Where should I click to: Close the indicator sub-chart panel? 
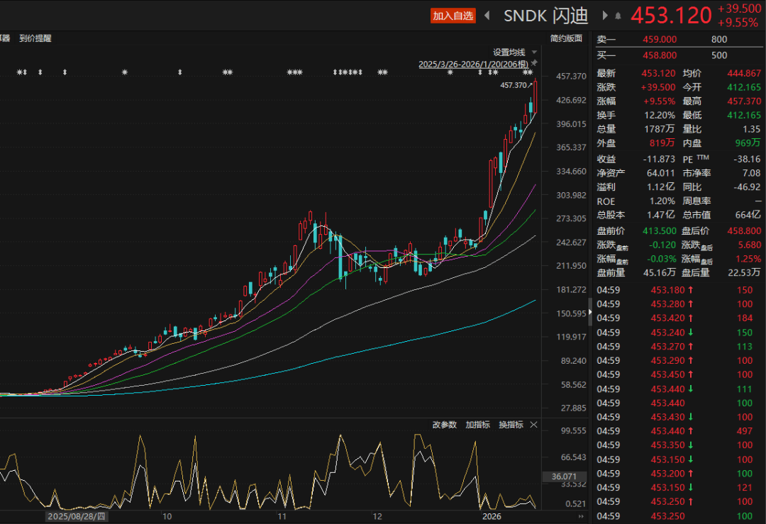point(534,425)
